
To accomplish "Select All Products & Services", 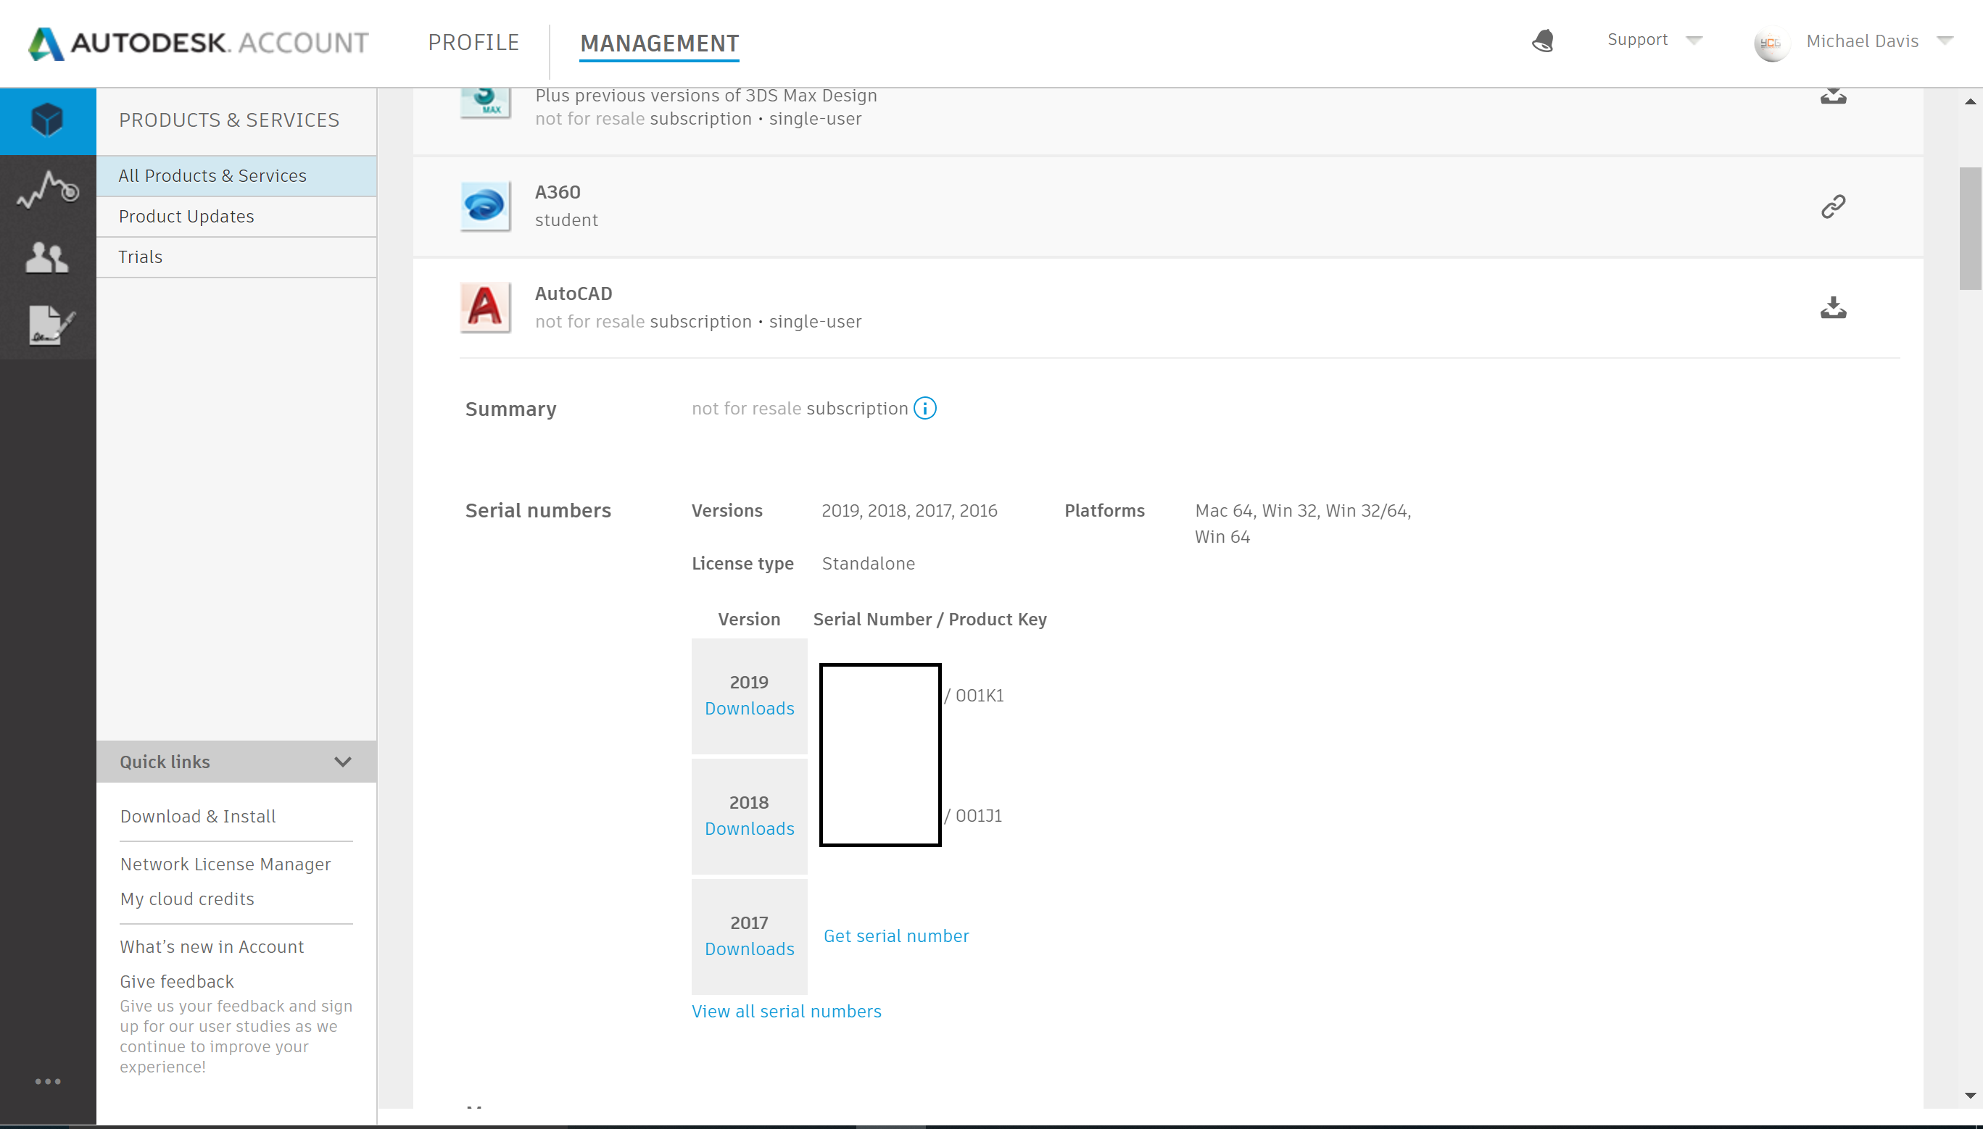I will (236, 176).
